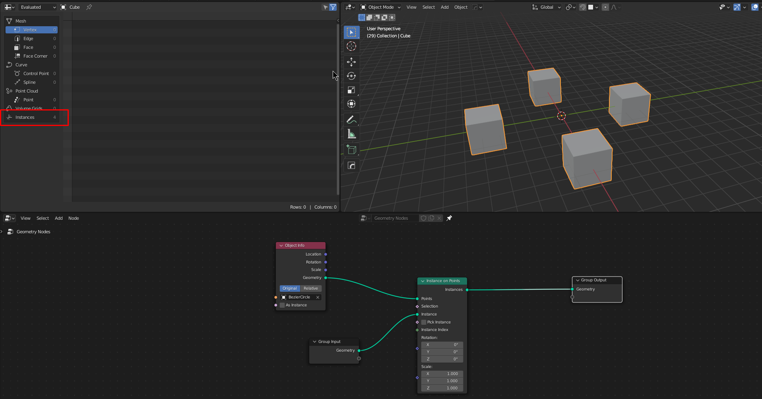Enable the As Instance checkbox

282,305
